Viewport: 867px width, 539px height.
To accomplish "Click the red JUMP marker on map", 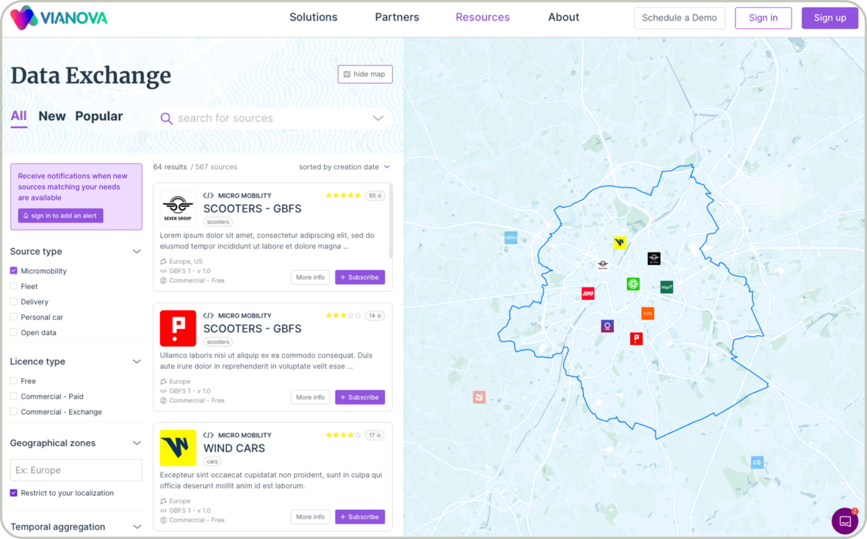I will [x=588, y=293].
